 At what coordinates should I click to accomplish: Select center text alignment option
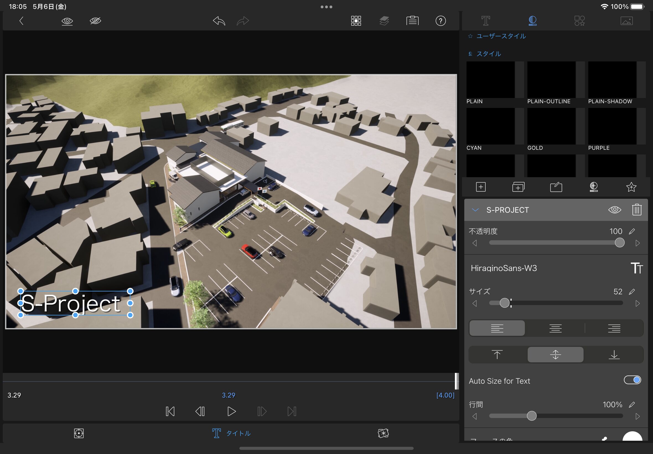(x=555, y=328)
